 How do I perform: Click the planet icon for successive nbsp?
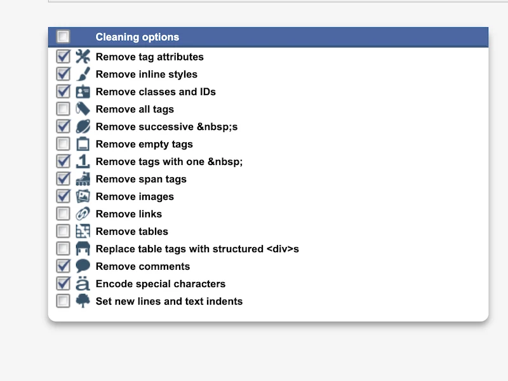83,126
